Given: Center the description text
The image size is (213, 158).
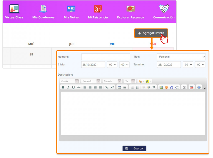Looking at the screenshot, I should (90, 87).
